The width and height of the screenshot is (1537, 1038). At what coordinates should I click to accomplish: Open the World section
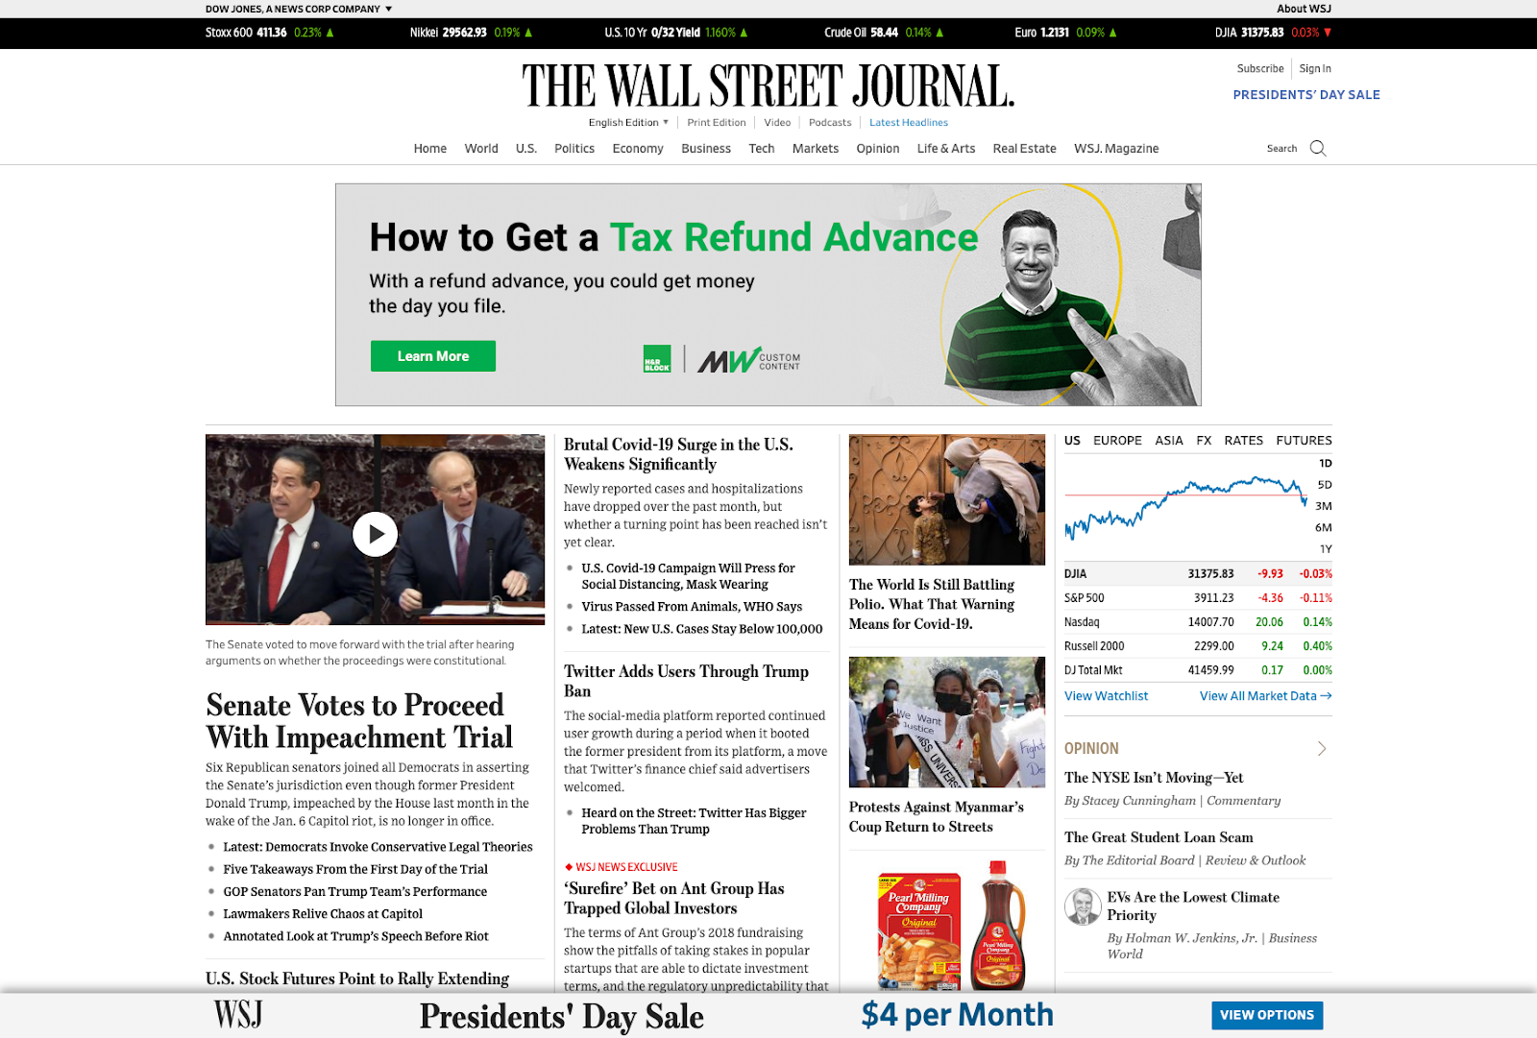[481, 149]
